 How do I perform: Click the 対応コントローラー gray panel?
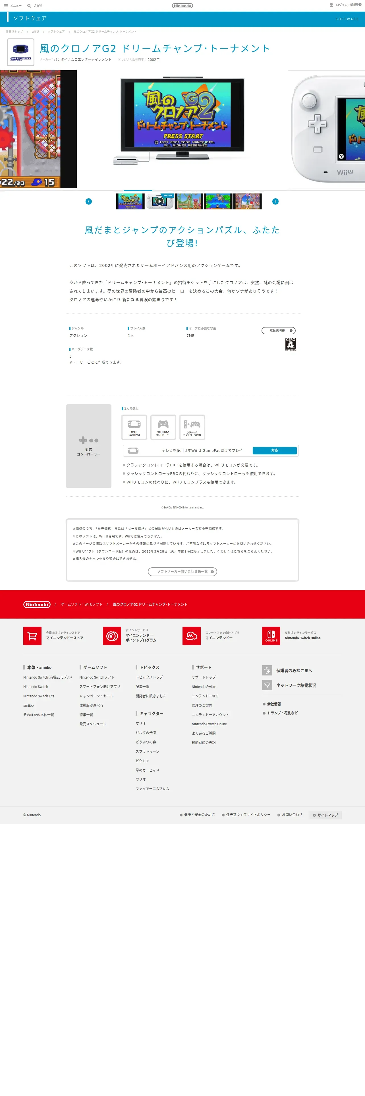88,446
